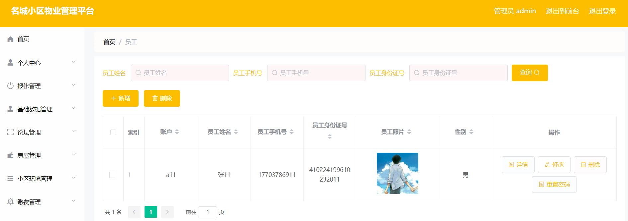Sort by 账户 column sort arrows
The height and width of the screenshot is (221, 628).
point(177,132)
